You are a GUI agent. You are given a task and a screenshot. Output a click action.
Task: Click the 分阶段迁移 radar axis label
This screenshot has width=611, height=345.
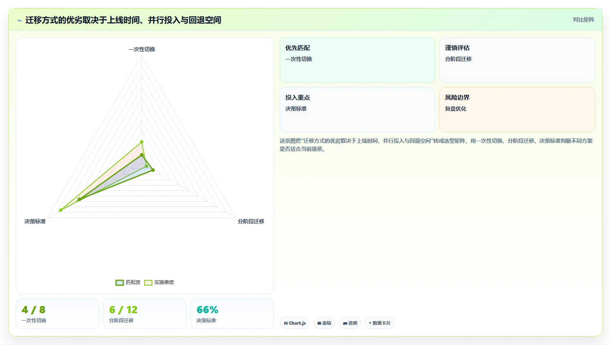pyautogui.click(x=251, y=221)
